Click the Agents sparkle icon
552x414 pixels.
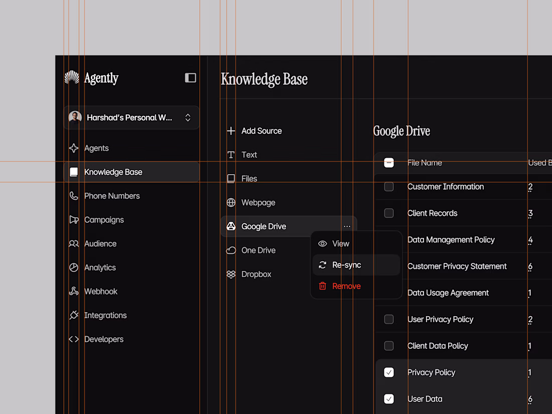point(74,148)
